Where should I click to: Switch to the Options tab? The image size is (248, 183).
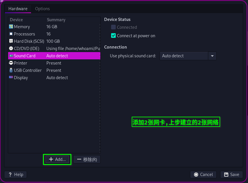point(42,9)
